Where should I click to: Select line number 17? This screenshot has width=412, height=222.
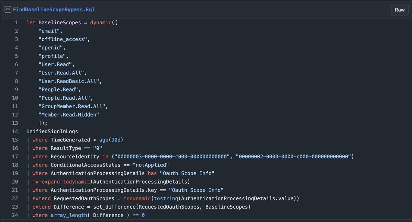(15, 157)
